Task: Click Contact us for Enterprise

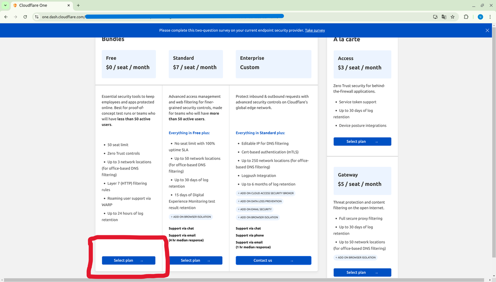Action: tap(273, 261)
